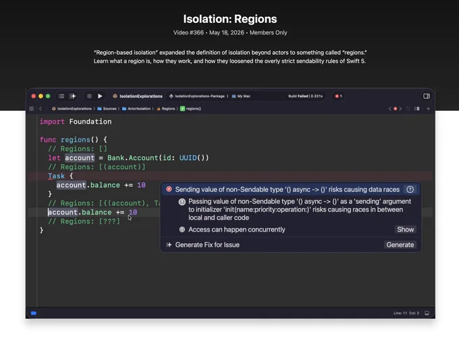Open IsolationExplorations breadcrumb in jump bar

coord(72,109)
